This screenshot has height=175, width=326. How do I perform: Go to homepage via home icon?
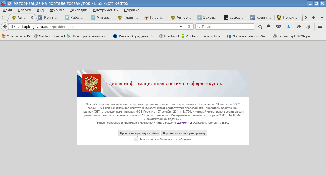click(299, 27)
